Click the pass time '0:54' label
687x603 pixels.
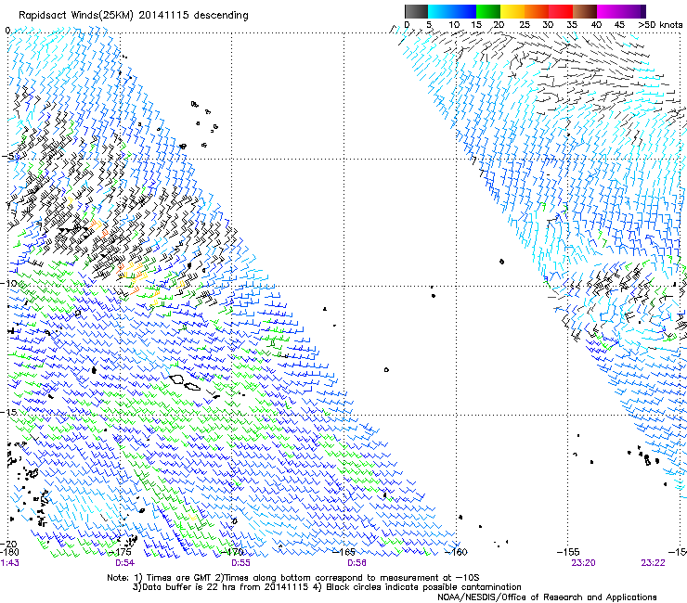[x=125, y=563]
